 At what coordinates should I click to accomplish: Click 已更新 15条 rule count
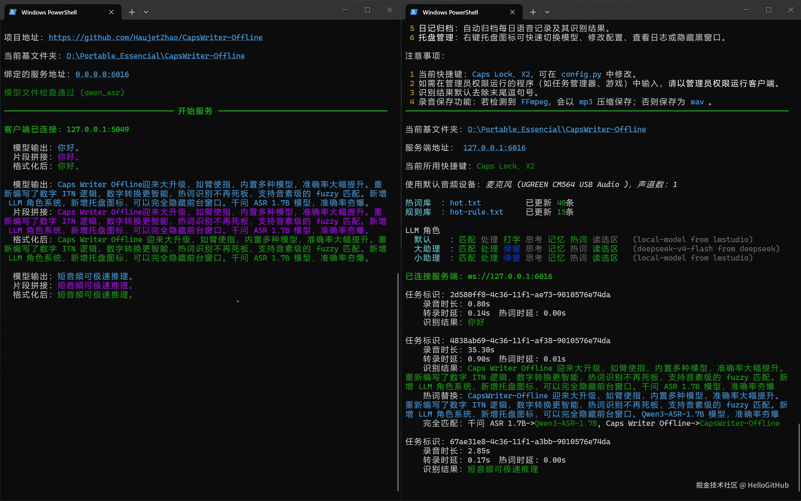pyautogui.click(x=550, y=212)
